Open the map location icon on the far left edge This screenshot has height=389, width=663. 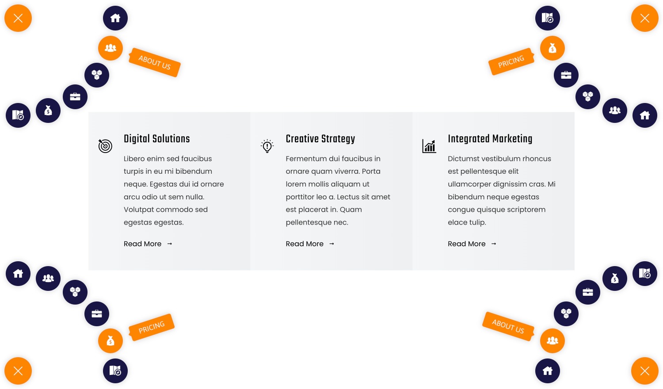(18, 115)
